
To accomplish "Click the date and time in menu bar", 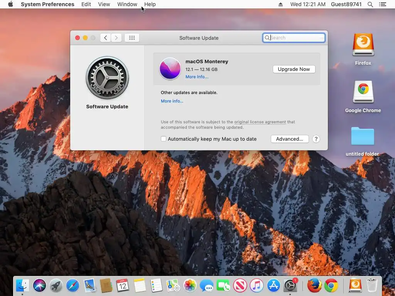I will point(308,4).
